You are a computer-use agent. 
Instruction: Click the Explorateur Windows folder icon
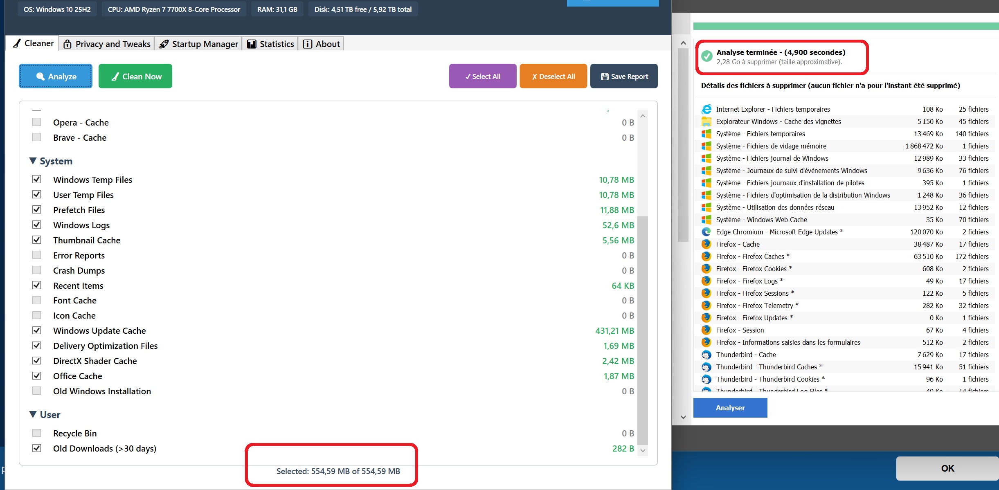(706, 121)
